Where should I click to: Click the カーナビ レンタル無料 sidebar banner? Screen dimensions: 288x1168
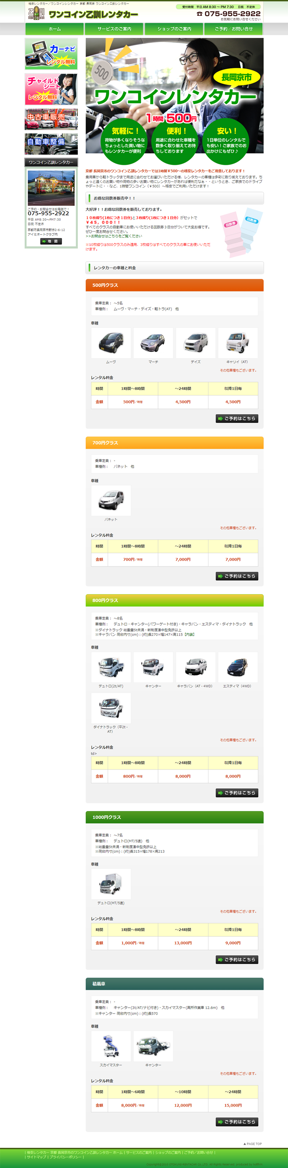(51, 54)
